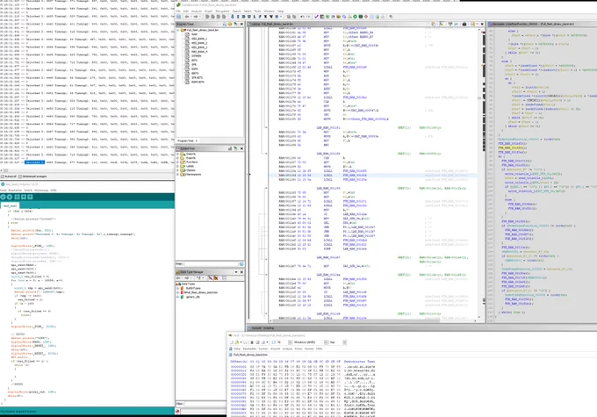This screenshot has width=597, height=417.
Task: Expand the Functions node in the Symbol Tree
Action: (178, 162)
